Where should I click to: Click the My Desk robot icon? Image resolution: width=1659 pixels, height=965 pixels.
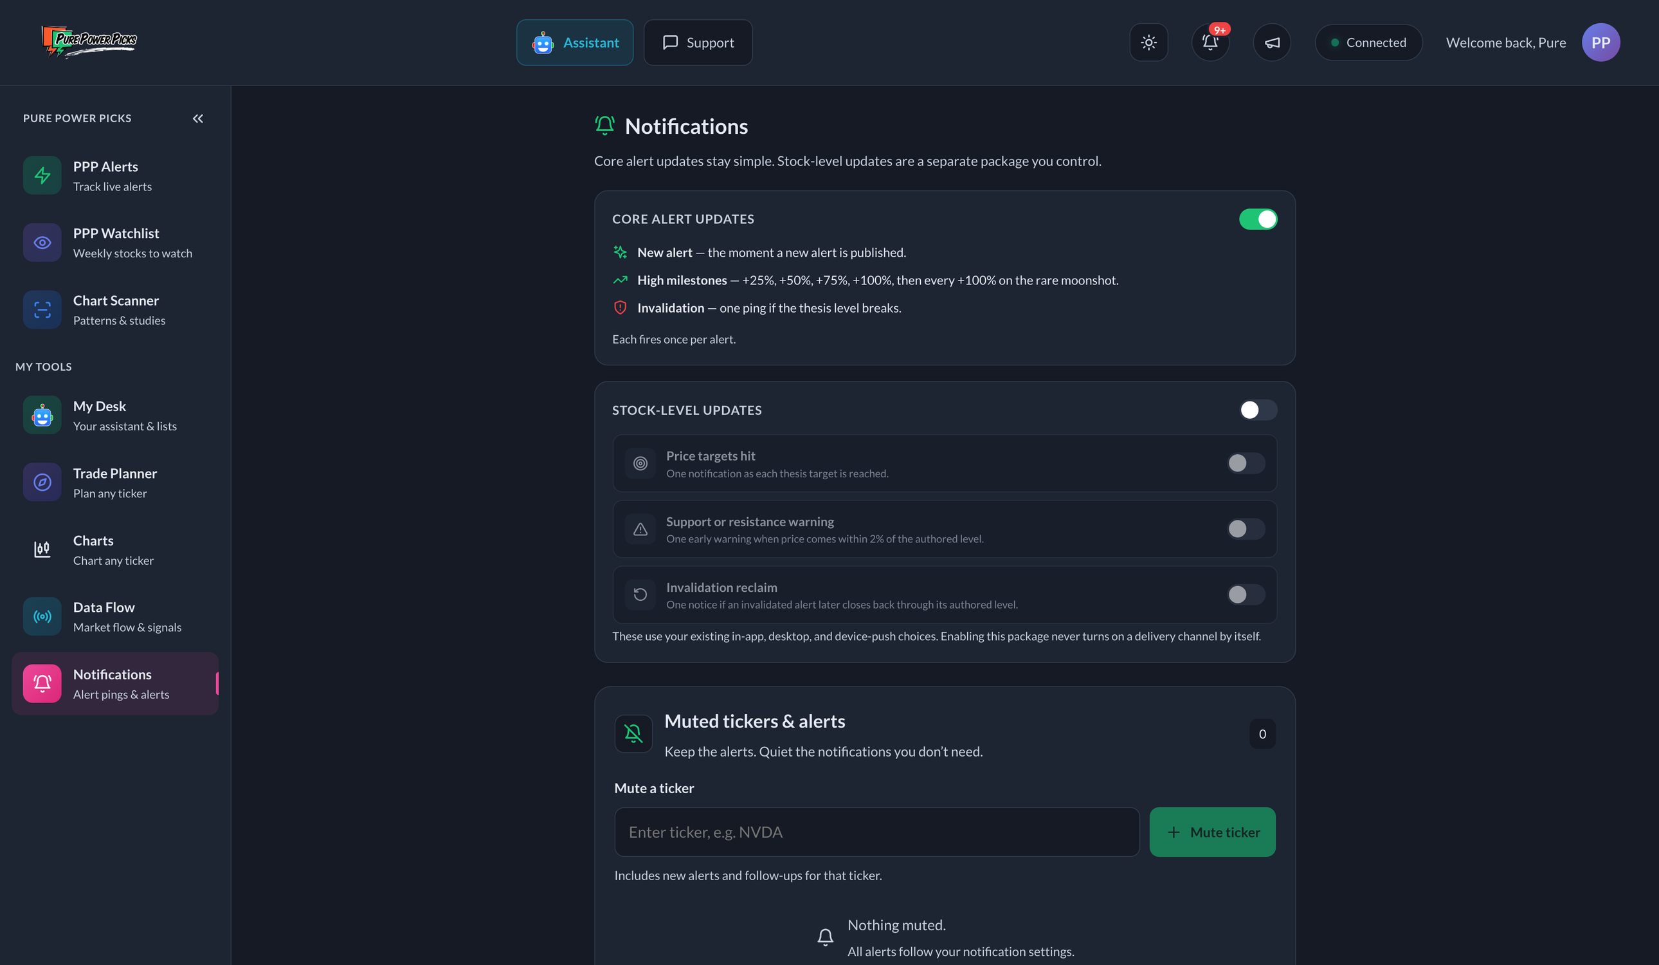(x=42, y=415)
